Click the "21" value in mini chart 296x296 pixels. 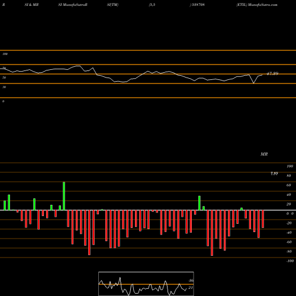pos(191,288)
